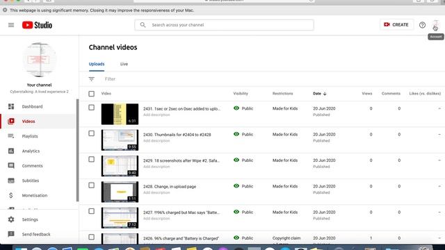This screenshot has width=445, height=250.
Task: Click the Videos sidebar icon
Action: (x=11, y=122)
